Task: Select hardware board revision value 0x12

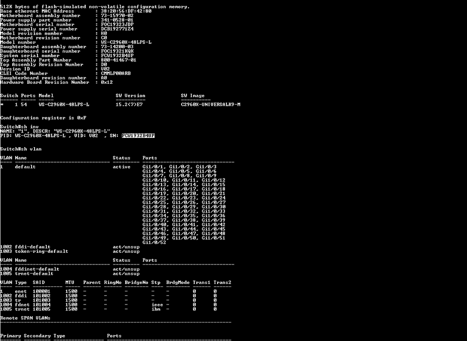Action: pyautogui.click(x=107, y=82)
